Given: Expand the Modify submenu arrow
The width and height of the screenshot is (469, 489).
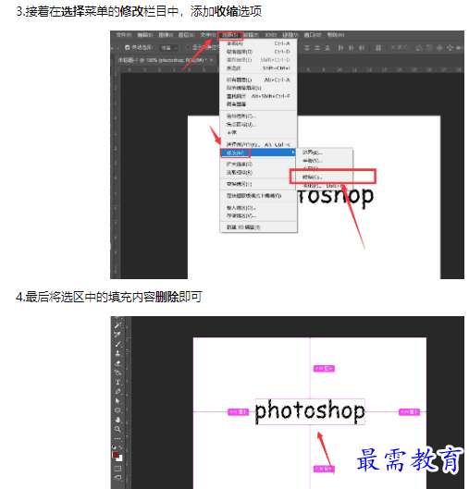Looking at the screenshot, I should pyautogui.click(x=292, y=153).
